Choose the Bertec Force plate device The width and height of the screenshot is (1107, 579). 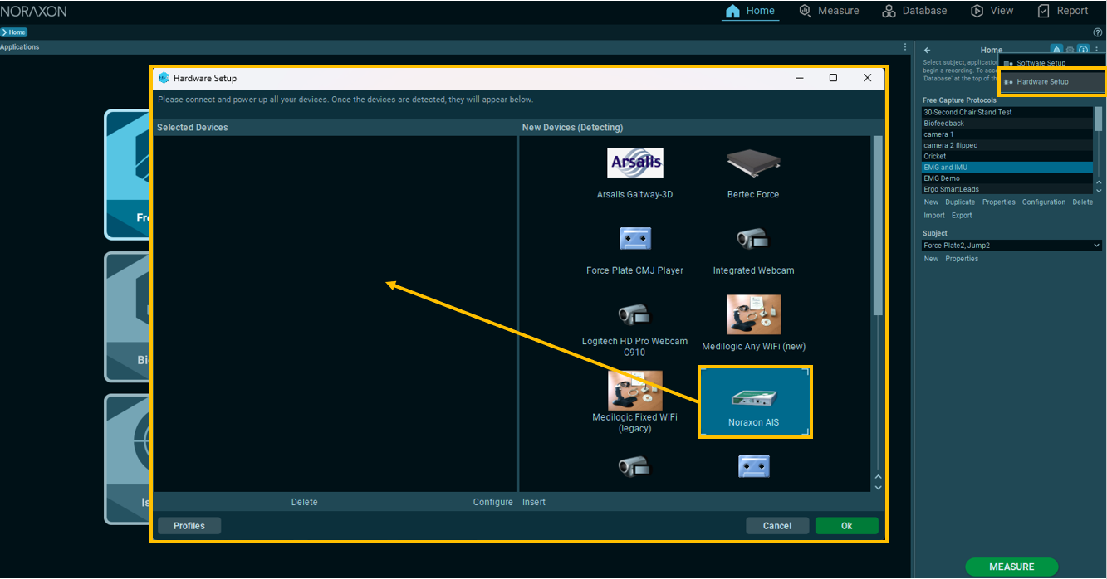pos(753,163)
